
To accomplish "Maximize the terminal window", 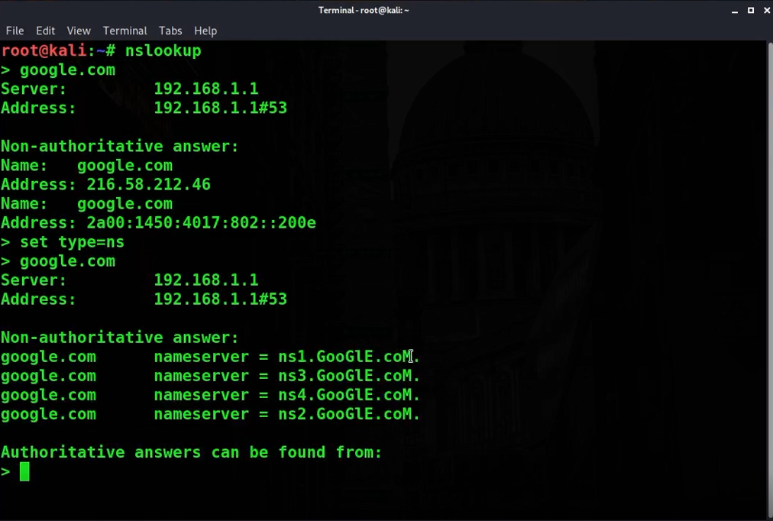I will coord(750,10).
